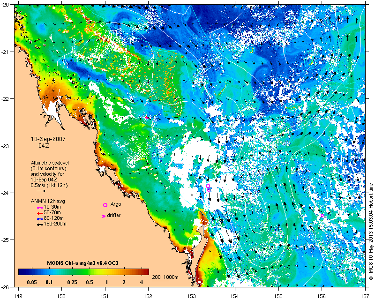Click the magenta drifter marker in the legend
375x300 pixels.
point(104,216)
